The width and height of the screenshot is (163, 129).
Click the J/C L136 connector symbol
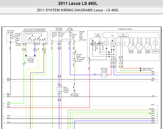(x=104, y=75)
